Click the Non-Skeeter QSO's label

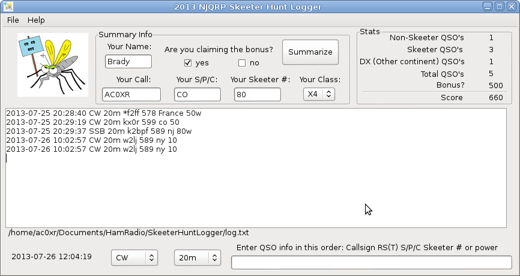(427, 38)
